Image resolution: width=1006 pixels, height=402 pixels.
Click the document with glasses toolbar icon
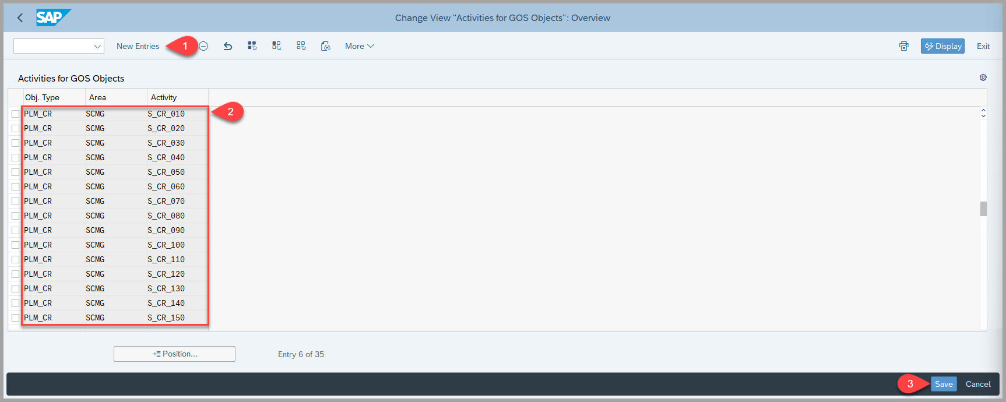(325, 46)
